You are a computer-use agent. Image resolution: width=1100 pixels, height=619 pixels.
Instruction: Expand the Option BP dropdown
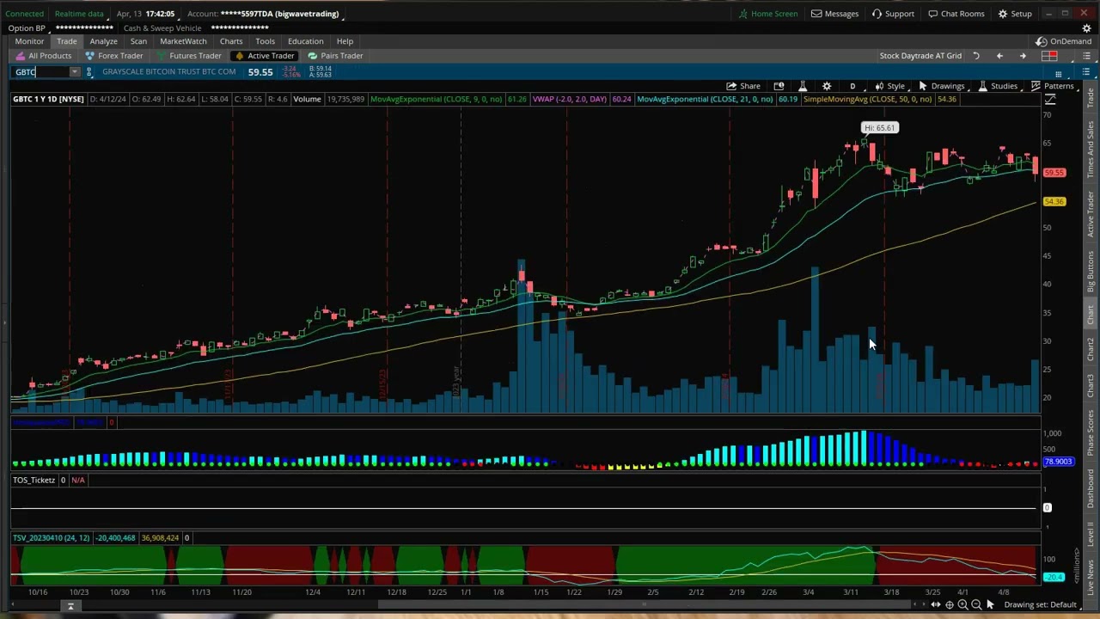27,28
